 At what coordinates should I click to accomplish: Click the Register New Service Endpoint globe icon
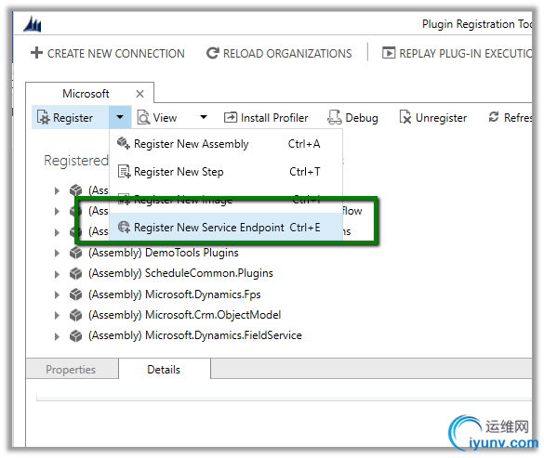pos(124,227)
